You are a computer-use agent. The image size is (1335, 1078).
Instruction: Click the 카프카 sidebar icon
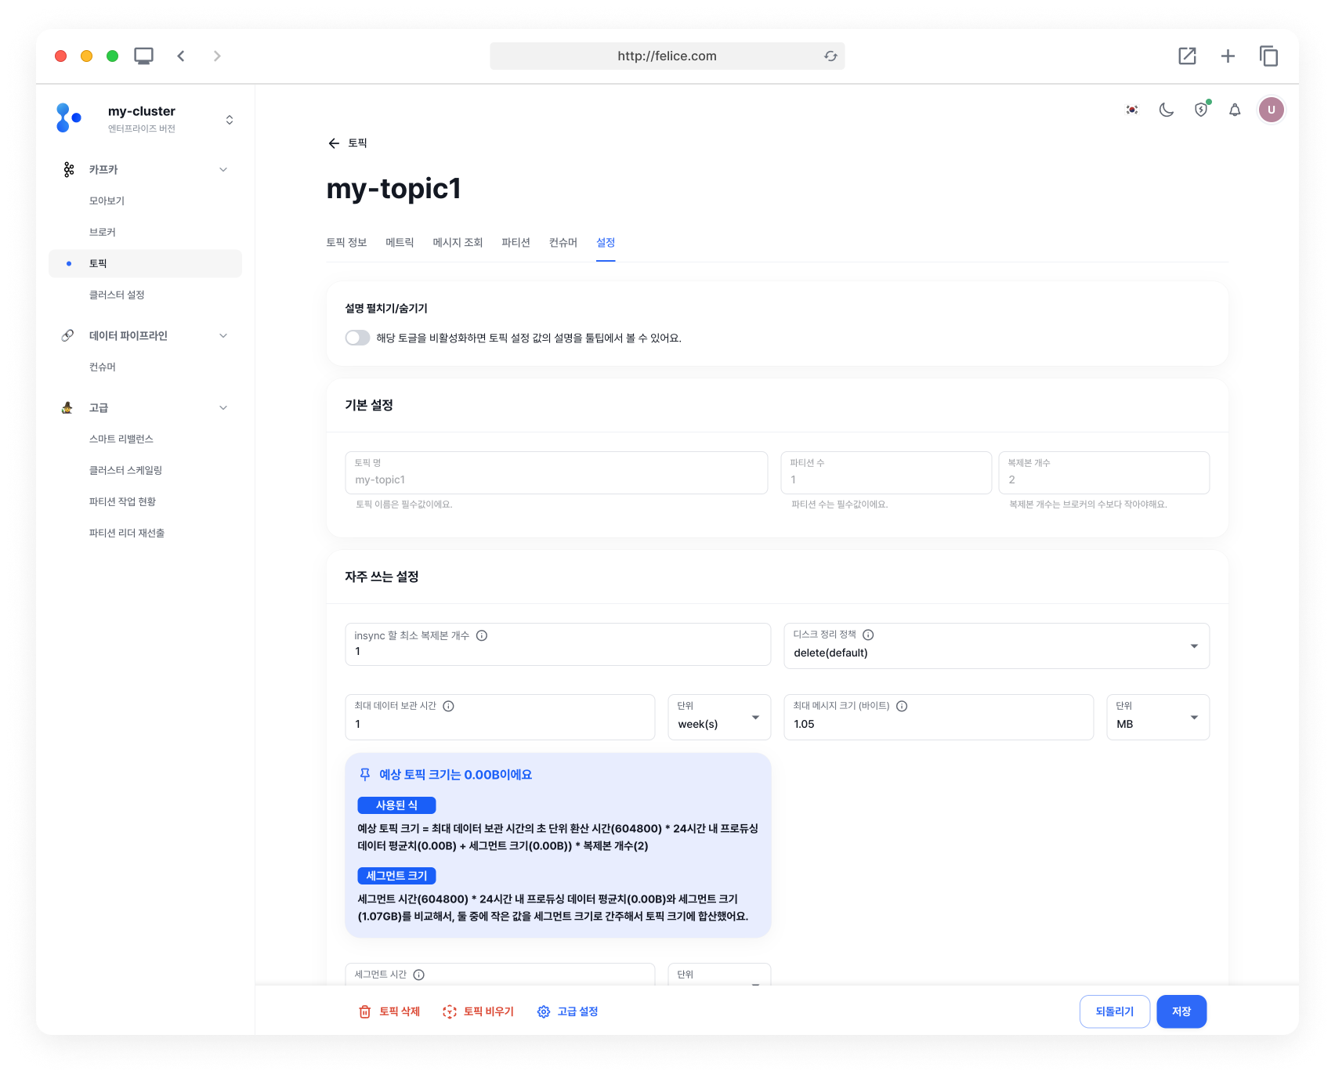coord(69,170)
